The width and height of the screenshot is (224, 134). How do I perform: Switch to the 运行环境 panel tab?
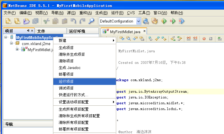pos(83,31)
